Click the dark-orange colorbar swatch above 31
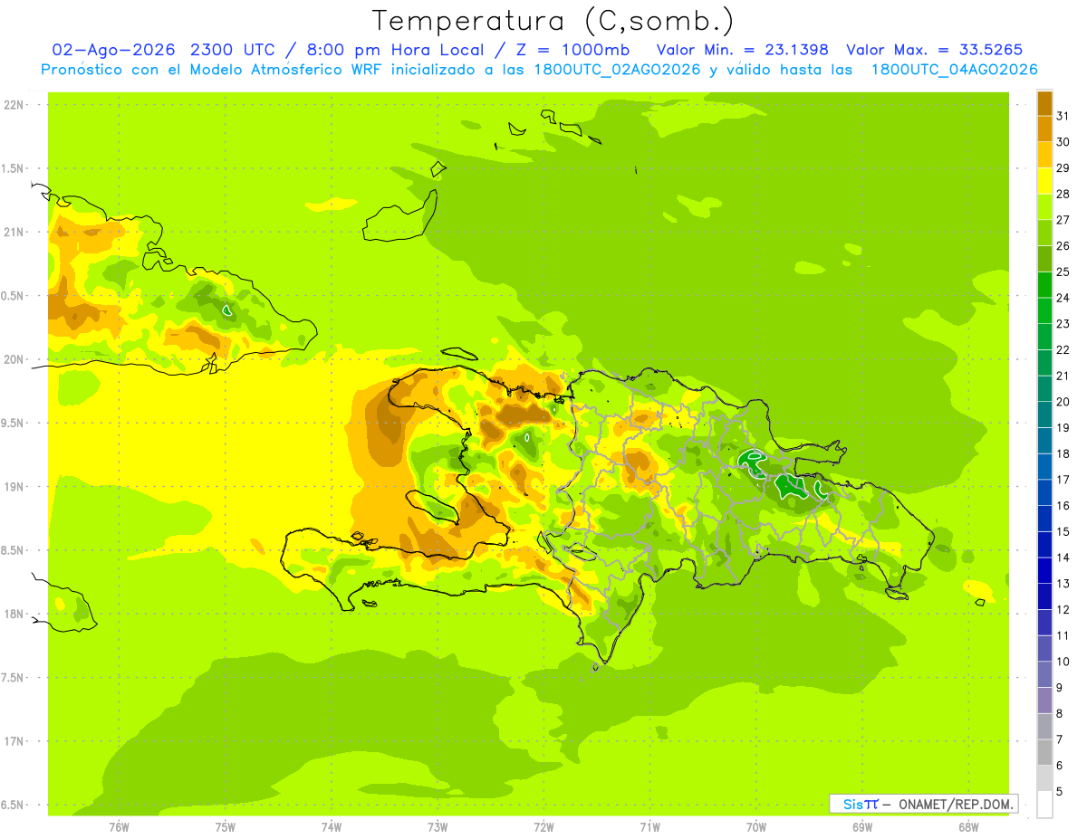Screen dimensions: 1087x839 (x=1044, y=103)
